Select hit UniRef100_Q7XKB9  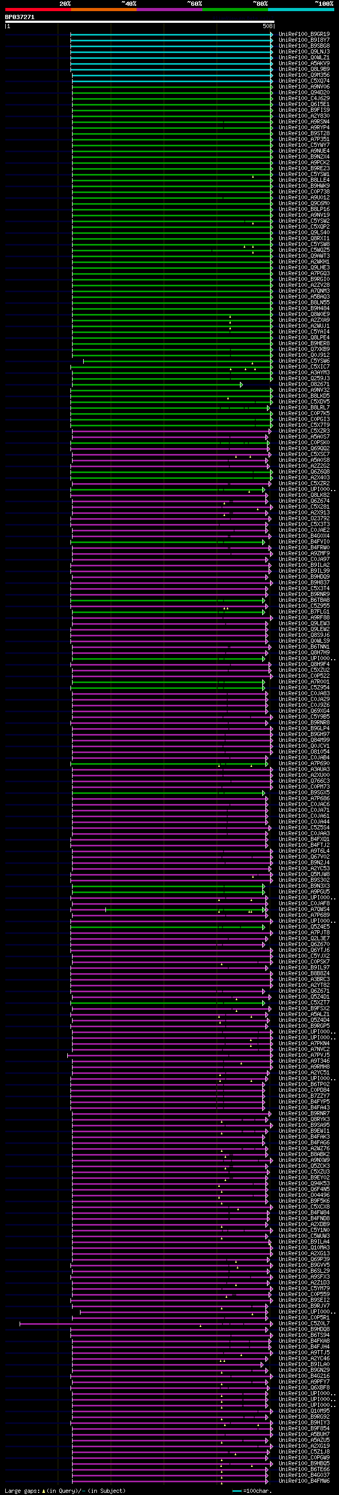click(304, 349)
